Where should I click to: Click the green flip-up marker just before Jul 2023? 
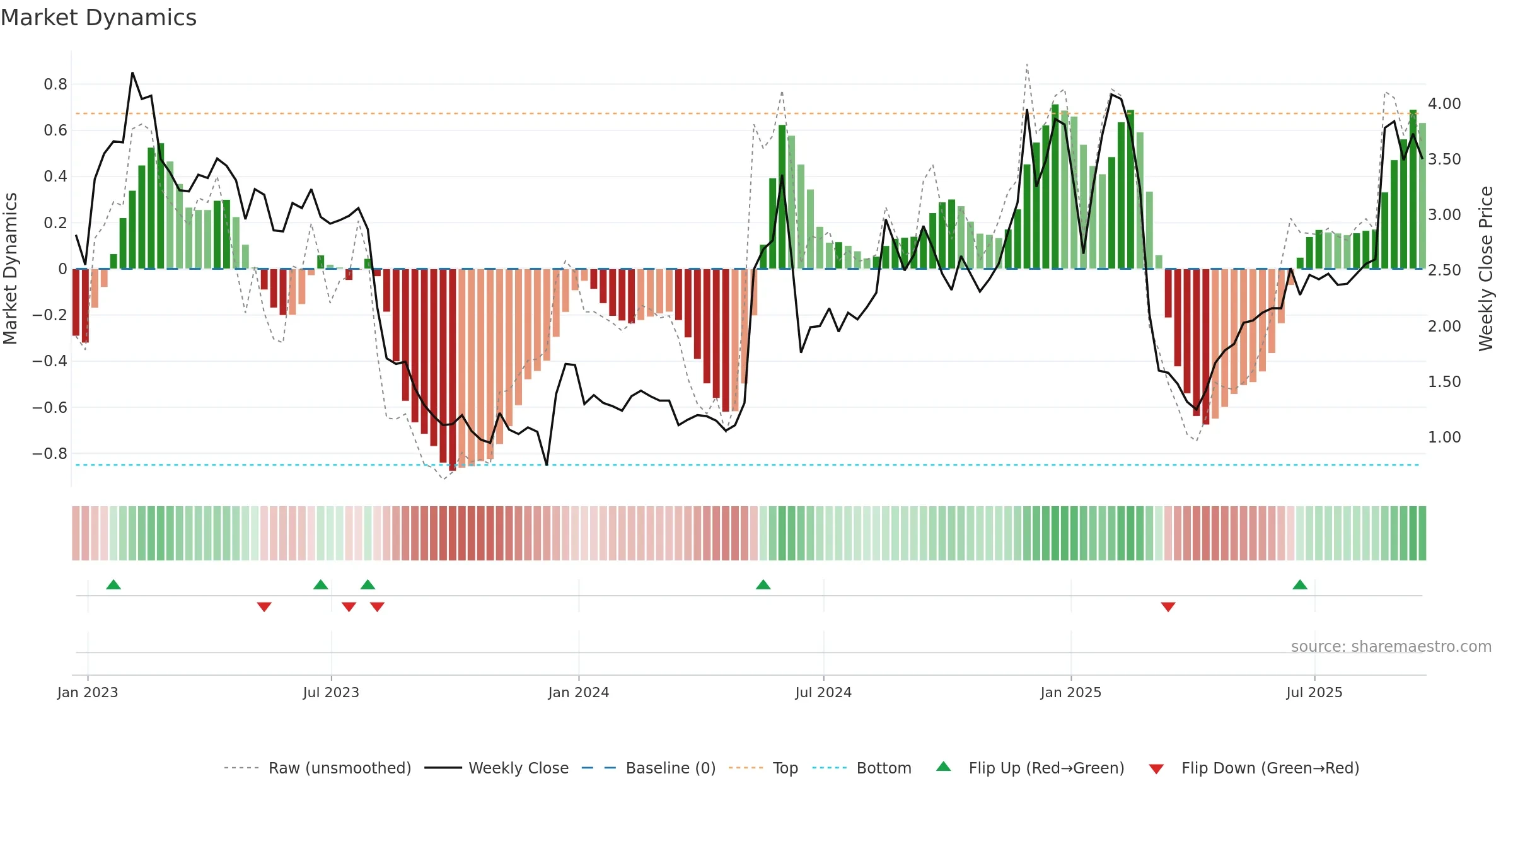coord(321,584)
